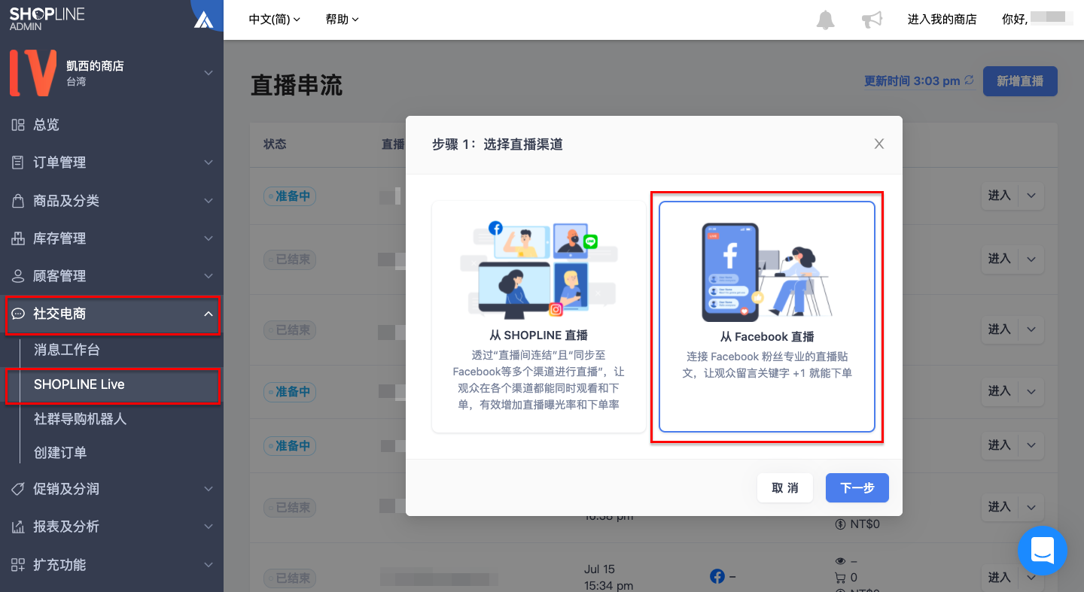The width and height of the screenshot is (1084, 592).
Task: Open the 中文(简) language dropdown
Action: (275, 20)
